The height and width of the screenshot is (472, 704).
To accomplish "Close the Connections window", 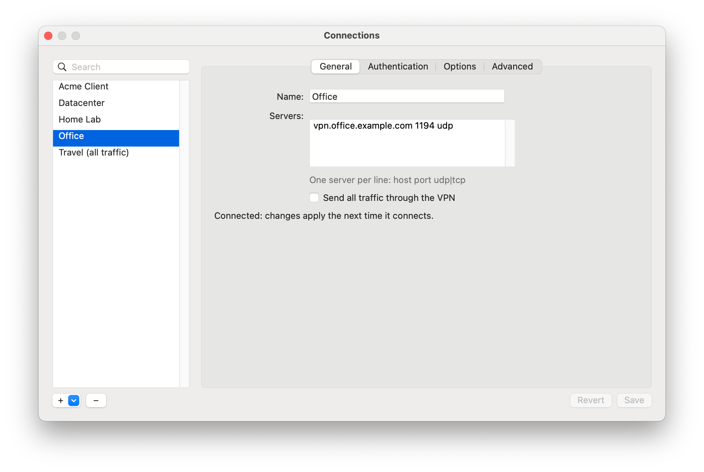I will tap(48, 36).
